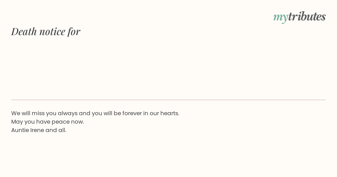The width and height of the screenshot is (337, 177).
Task: Click the "May you have peace now." line
Action: tap(47, 122)
